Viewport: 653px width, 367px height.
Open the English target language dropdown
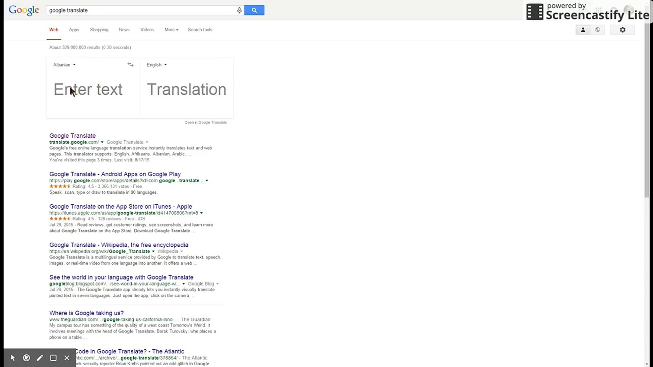tap(156, 65)
